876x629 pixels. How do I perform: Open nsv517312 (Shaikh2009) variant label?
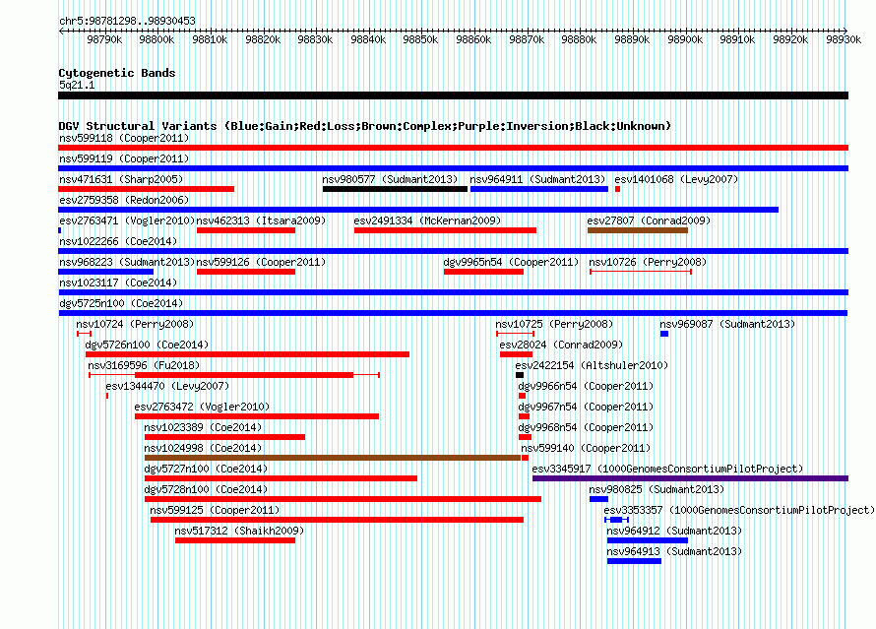240,531
